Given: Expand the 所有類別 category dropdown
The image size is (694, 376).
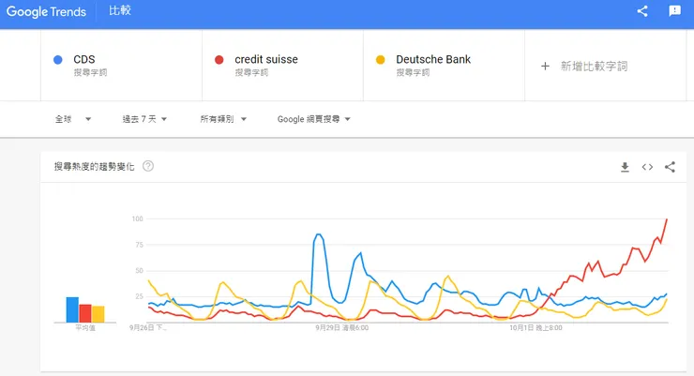Looking at the screenshot, I should pos(223,119).
